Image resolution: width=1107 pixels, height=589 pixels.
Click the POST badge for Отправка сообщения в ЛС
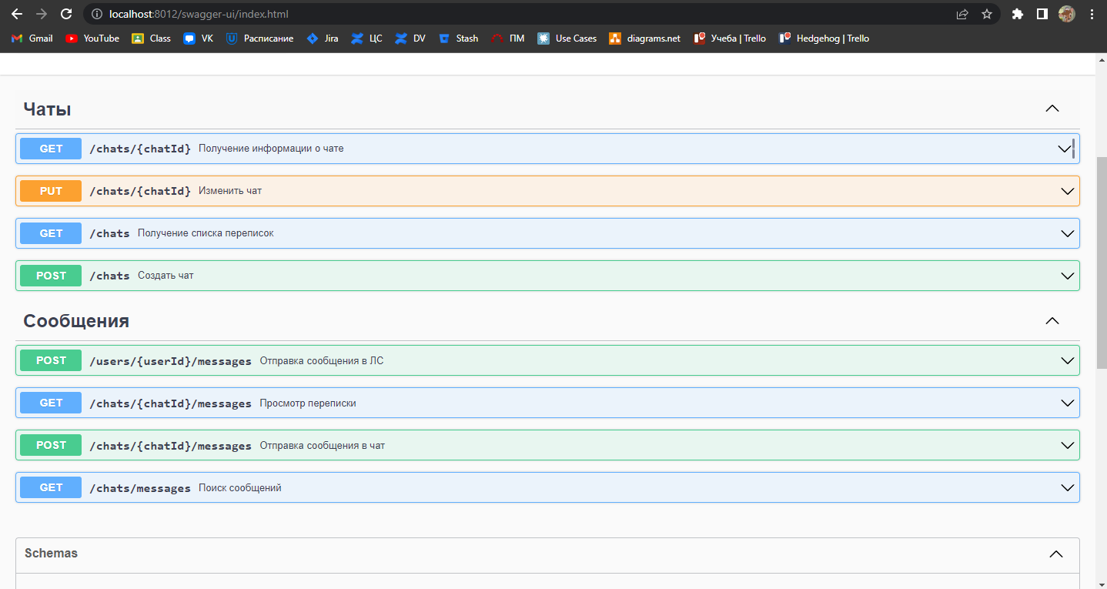tap(51, 360)
